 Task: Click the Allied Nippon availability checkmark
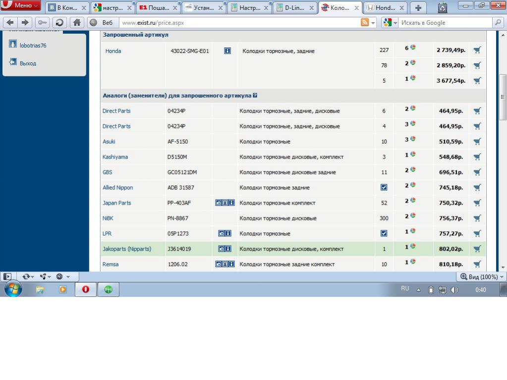click(384, 187)
